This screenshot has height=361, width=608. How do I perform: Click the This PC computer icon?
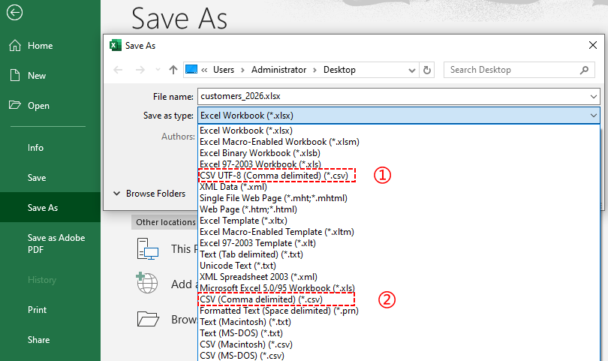click(148, 248)
